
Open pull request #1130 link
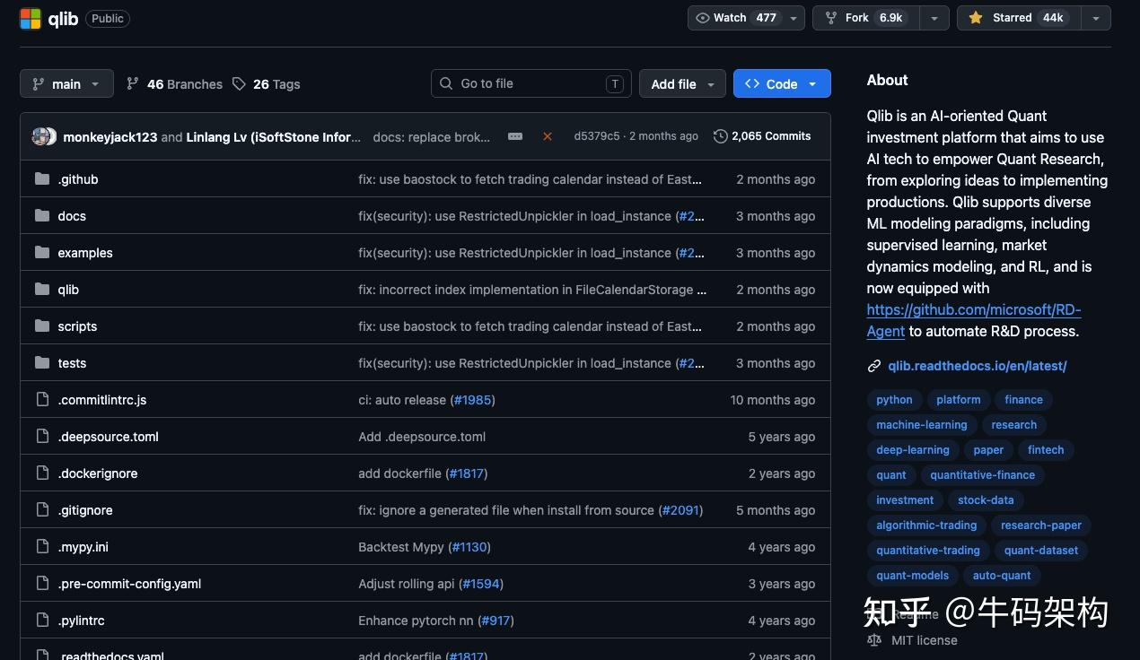[469, 547]
